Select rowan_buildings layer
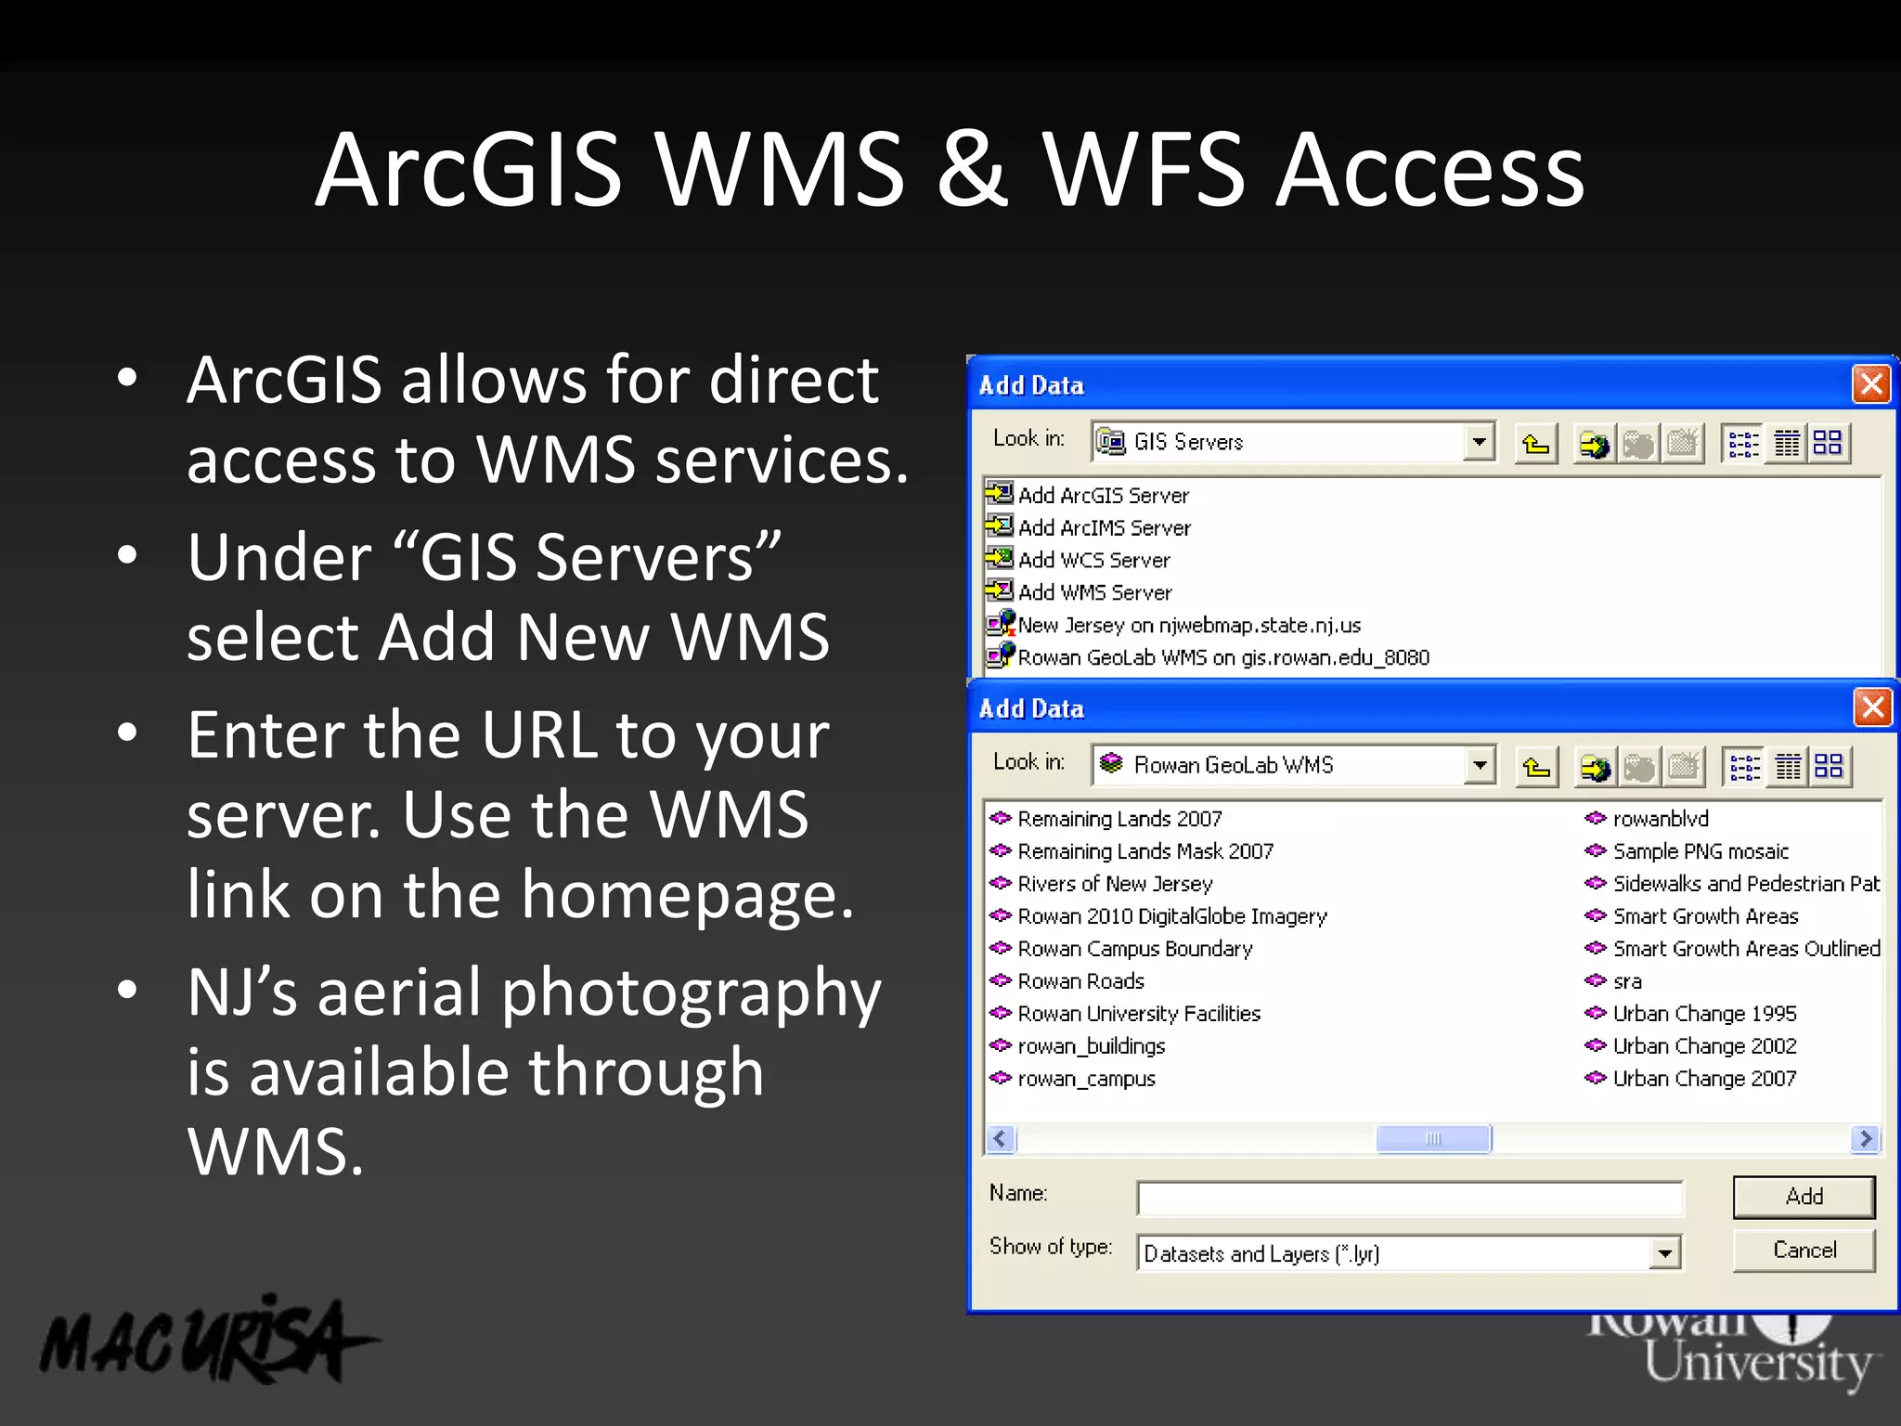The width and height of the screenshot is (1901, 1426). click(1078, 1046)
